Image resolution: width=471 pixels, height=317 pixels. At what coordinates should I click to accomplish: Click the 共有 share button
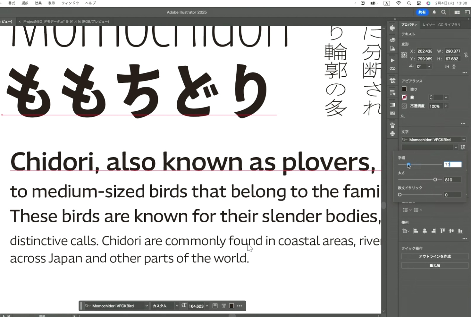[422, 12]
